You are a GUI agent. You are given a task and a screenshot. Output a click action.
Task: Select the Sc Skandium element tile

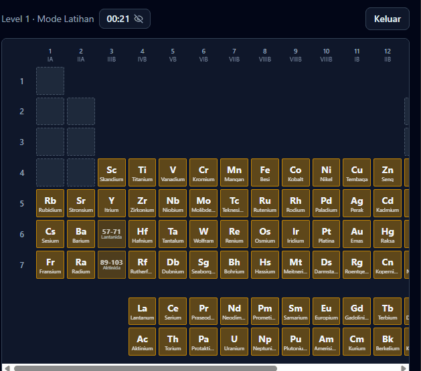pos(111,172)
